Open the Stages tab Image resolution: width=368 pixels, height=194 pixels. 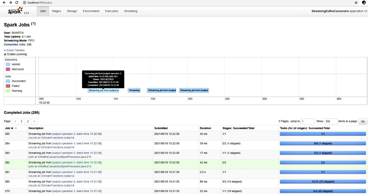[x=56, y=11]
